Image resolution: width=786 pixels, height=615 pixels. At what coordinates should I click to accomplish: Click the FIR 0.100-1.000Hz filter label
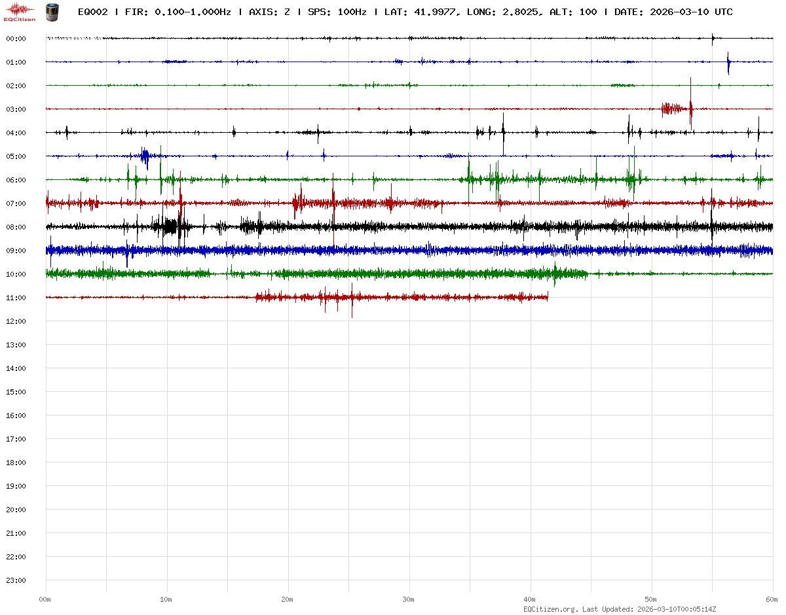179,12
